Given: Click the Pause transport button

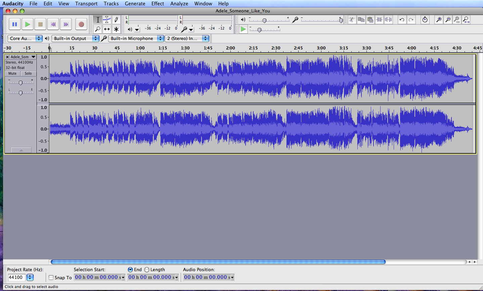Looking at the screenshot, I should click(15, 24).
